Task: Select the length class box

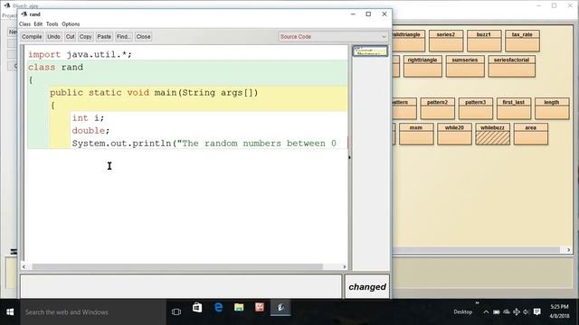Action: coord(552,108)
